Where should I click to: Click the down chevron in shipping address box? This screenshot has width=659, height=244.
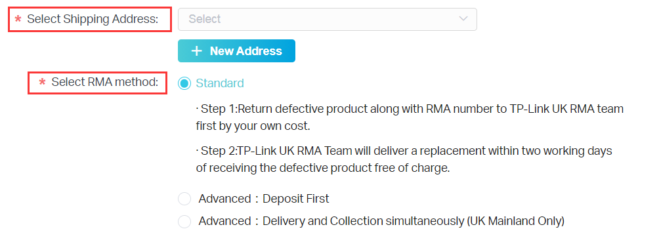pyautogui.click(x=463, y=19)
